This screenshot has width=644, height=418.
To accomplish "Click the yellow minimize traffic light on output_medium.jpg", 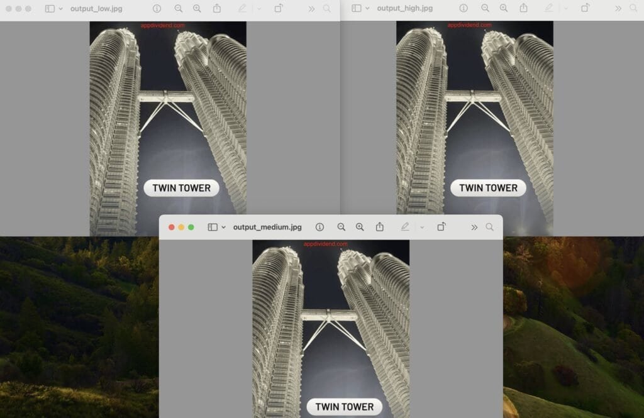I will (x=182, y=227).
